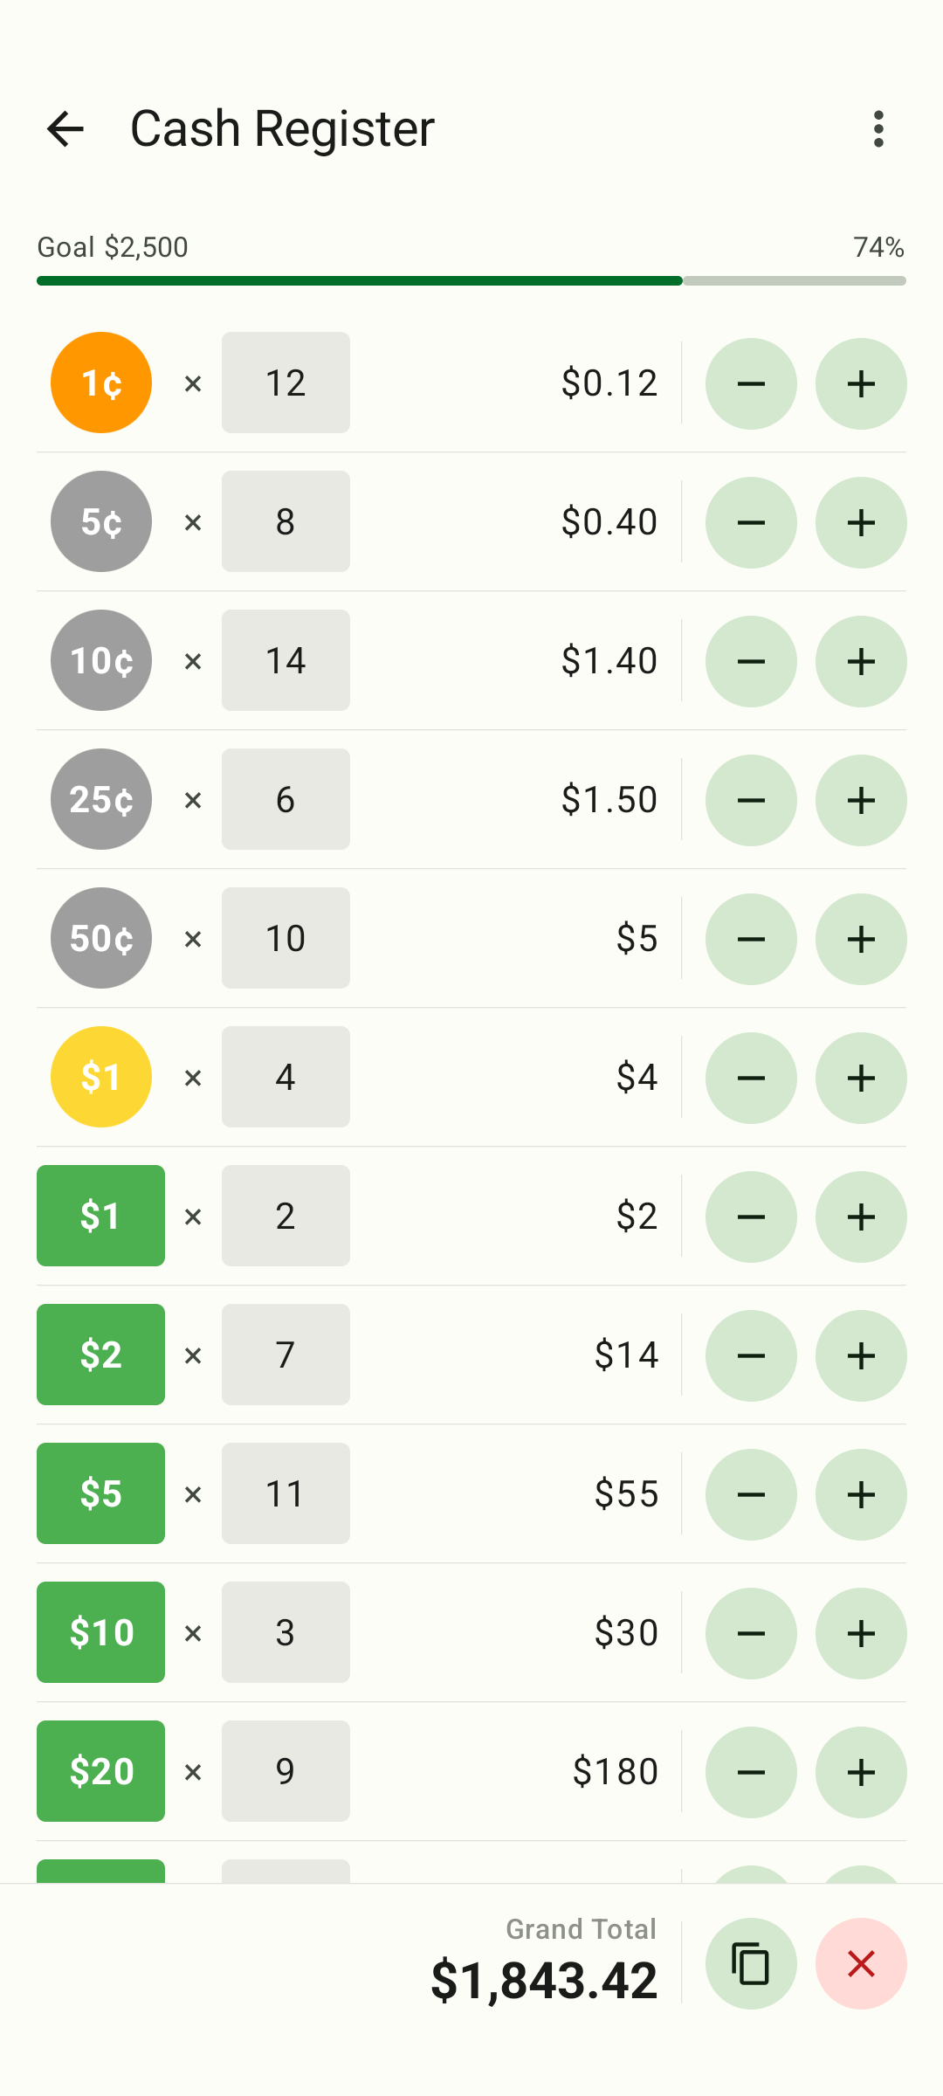This screenshot has height=2096, width=943.
Task: Click the goal progress bar
Action: 471,280
